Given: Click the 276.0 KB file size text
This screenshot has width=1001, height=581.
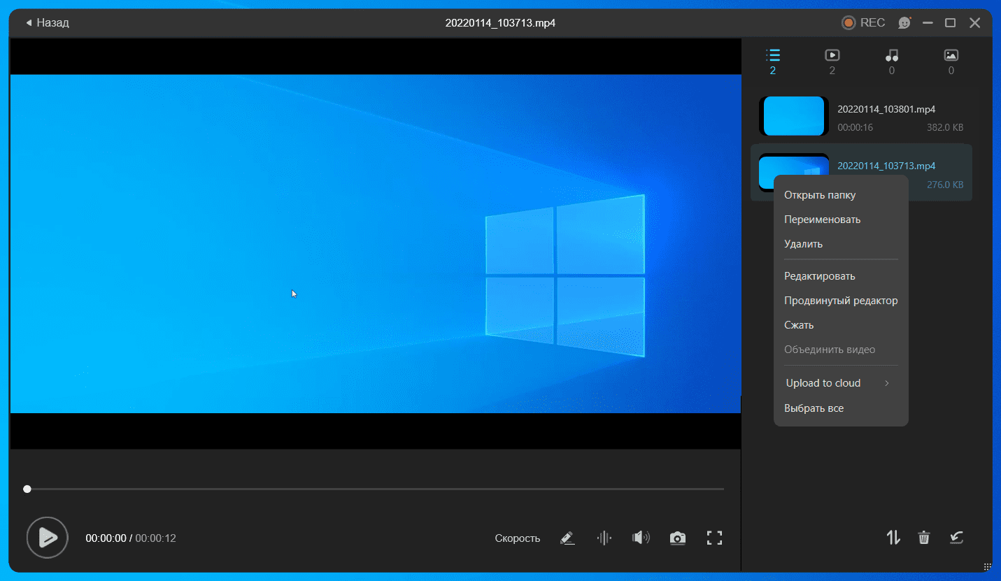Looking at the screenshot, I should (945, 185).
